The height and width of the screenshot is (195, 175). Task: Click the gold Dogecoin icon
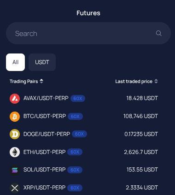15,134
